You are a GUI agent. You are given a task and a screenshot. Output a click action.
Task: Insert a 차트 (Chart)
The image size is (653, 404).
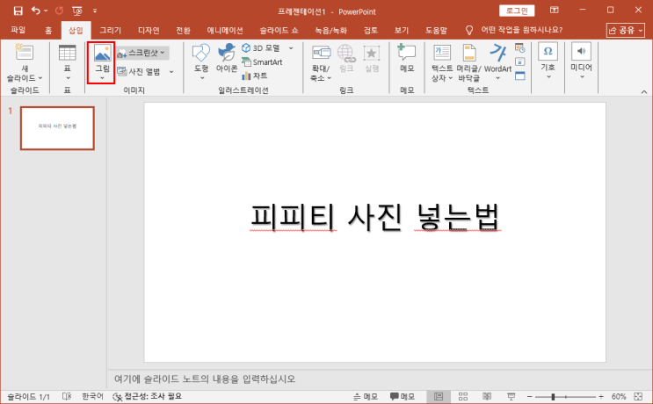(255, 76)
